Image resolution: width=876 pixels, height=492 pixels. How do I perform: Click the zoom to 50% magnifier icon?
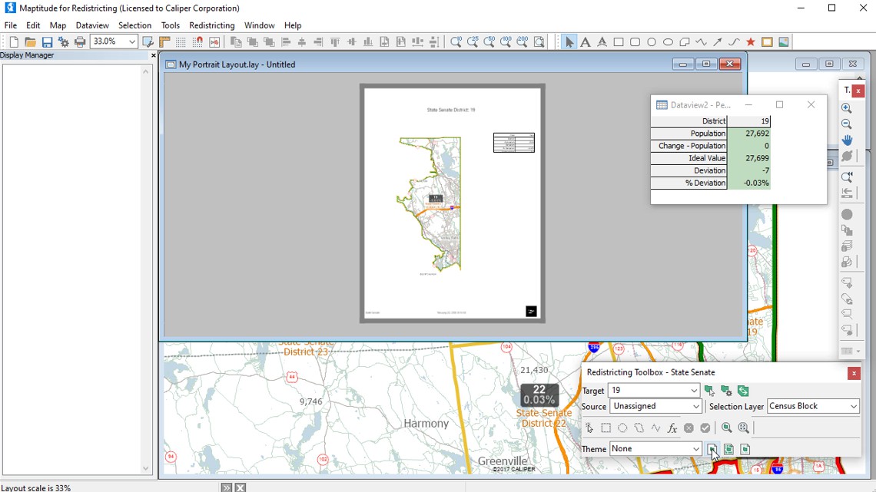tap(489, 42)
